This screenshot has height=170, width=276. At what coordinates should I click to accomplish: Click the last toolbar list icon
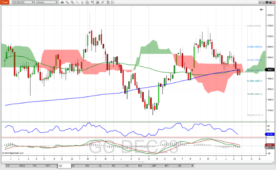113,2
